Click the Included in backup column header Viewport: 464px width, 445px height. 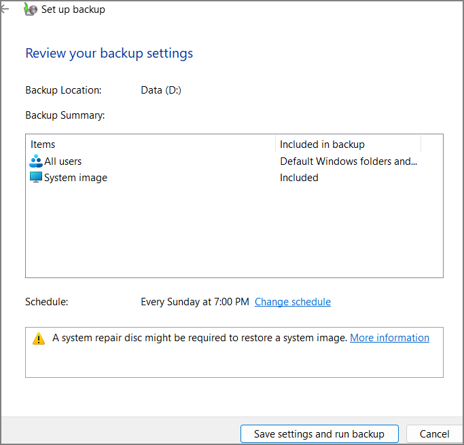(322, 144)
